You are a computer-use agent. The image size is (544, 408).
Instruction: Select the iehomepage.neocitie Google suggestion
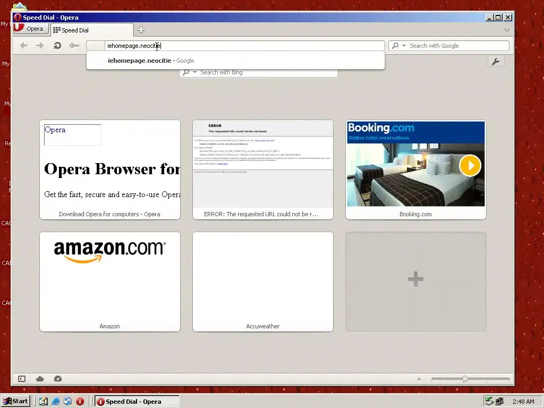235,61
